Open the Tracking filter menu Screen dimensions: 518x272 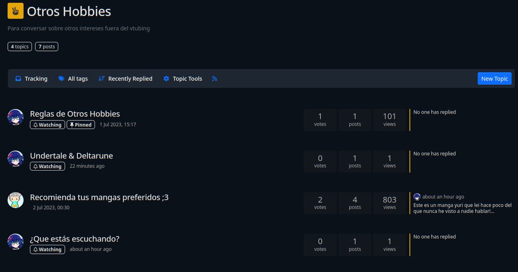tap(31, 79)
